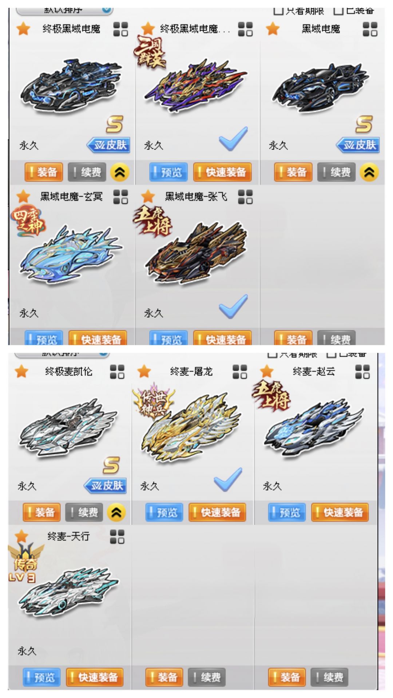The width and height of the screenshot is (393, 698).
Task: Click the 巫皮肤 skin tag on 终极黑域电魔
Action: point(108,145)
